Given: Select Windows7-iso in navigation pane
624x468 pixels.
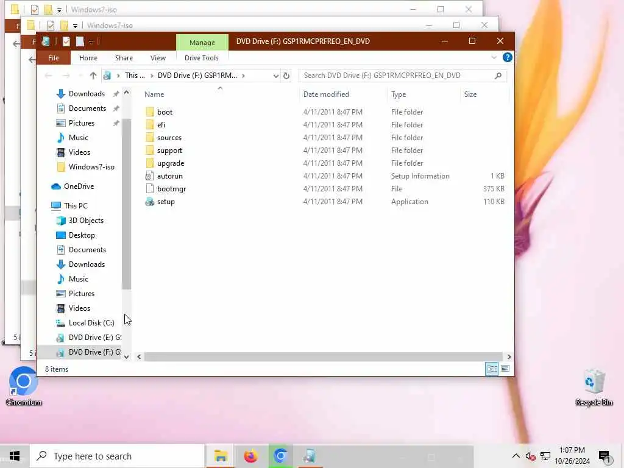Looking at the screenshot, I should (x=91, y=167).
